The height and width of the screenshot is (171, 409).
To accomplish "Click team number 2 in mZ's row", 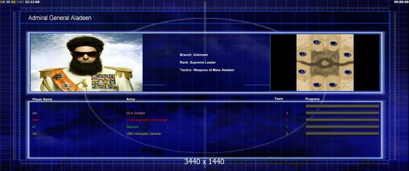I will (287, 134).
